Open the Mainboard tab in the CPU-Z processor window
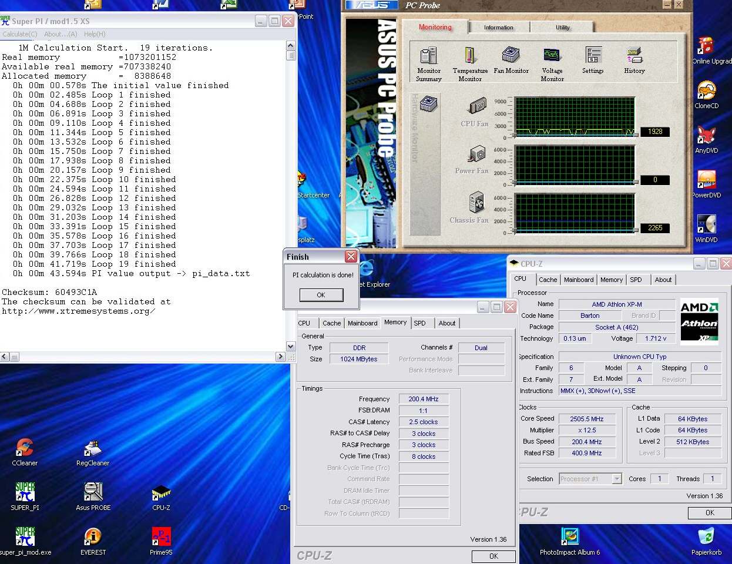732x564 pixels. click(579, 280)
